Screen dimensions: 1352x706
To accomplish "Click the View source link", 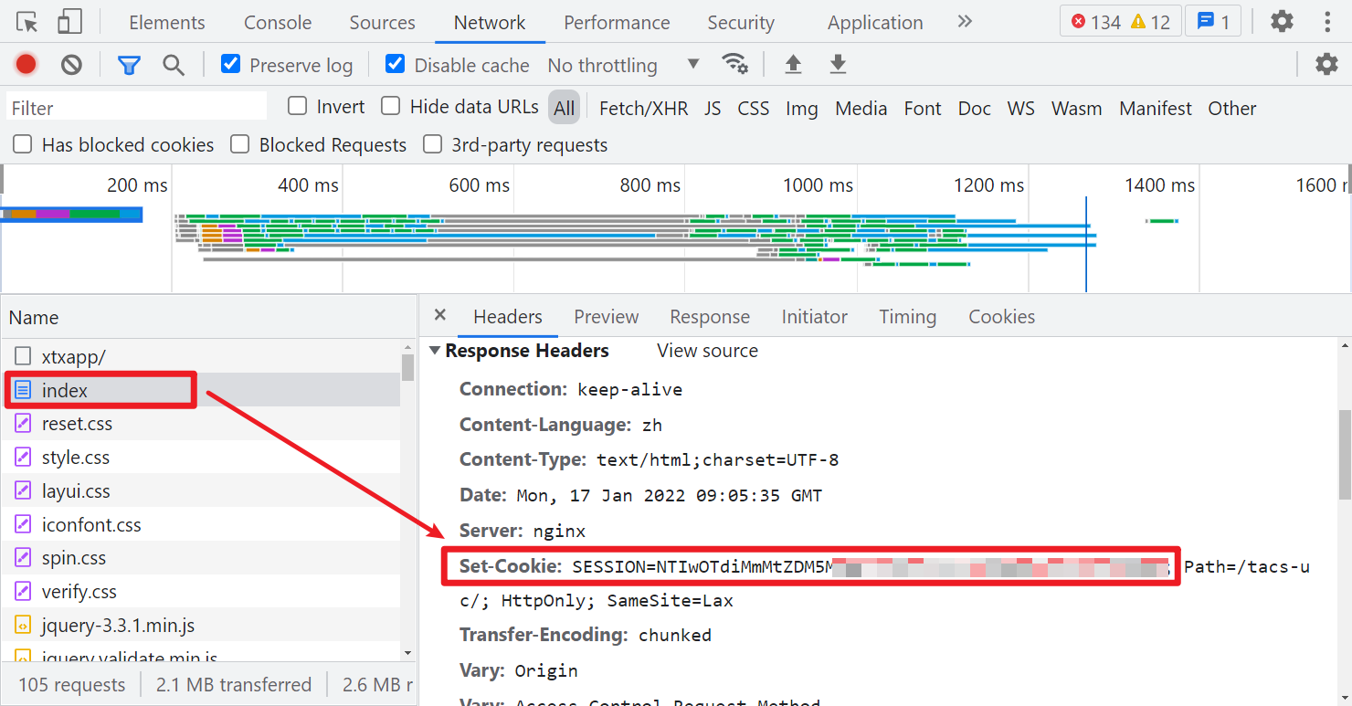I will coord(707,351).
